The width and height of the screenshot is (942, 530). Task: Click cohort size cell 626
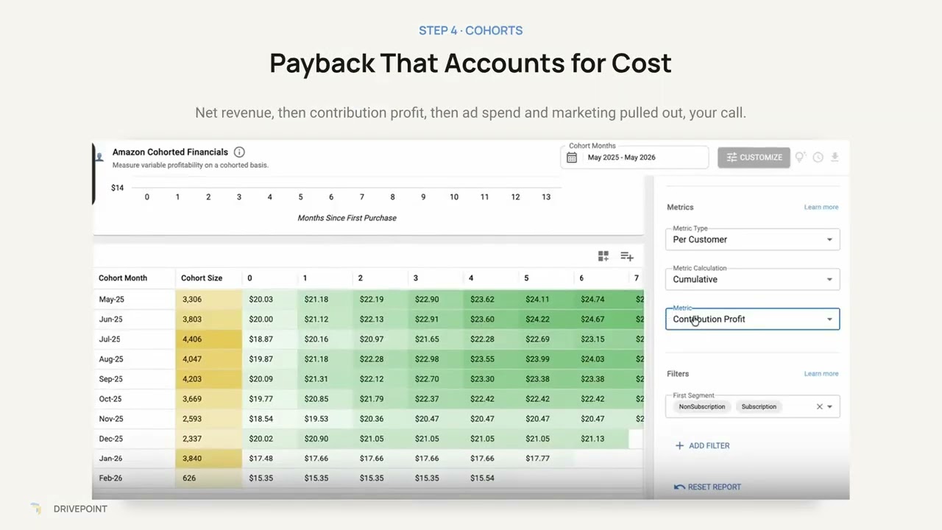pos(208,478)
